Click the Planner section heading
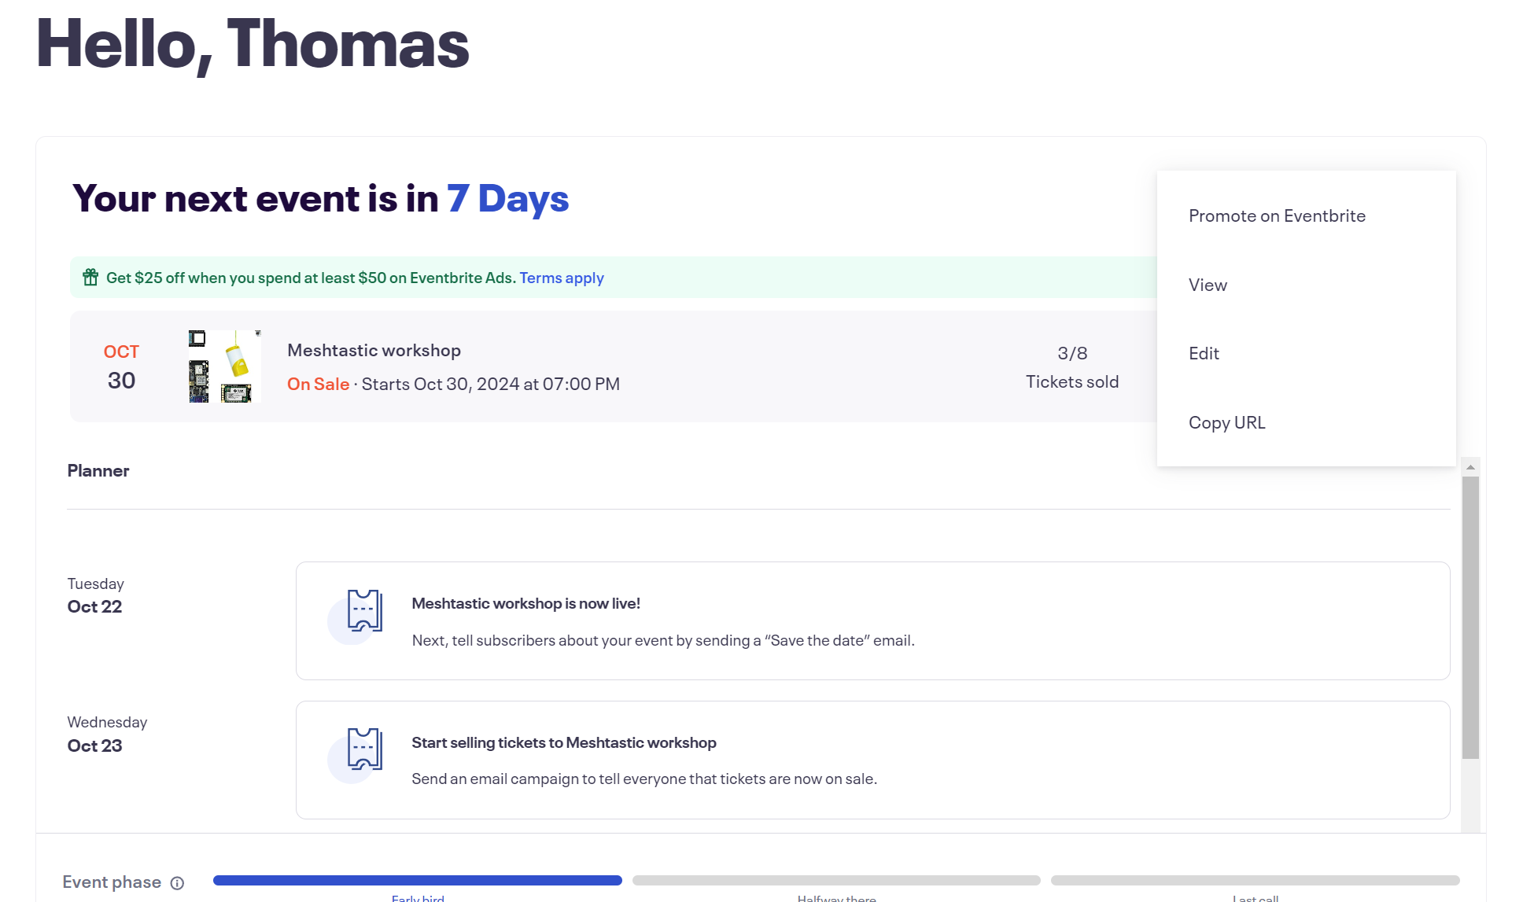 click(x=98, y=470)
